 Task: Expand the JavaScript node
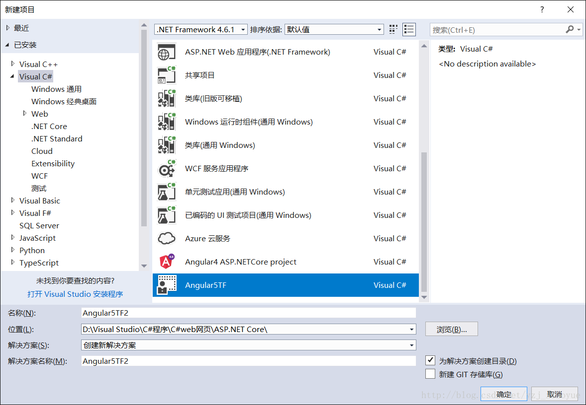[13, 238]
